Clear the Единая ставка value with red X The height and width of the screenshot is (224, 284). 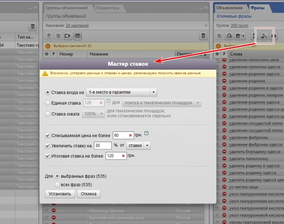[101, 103]
